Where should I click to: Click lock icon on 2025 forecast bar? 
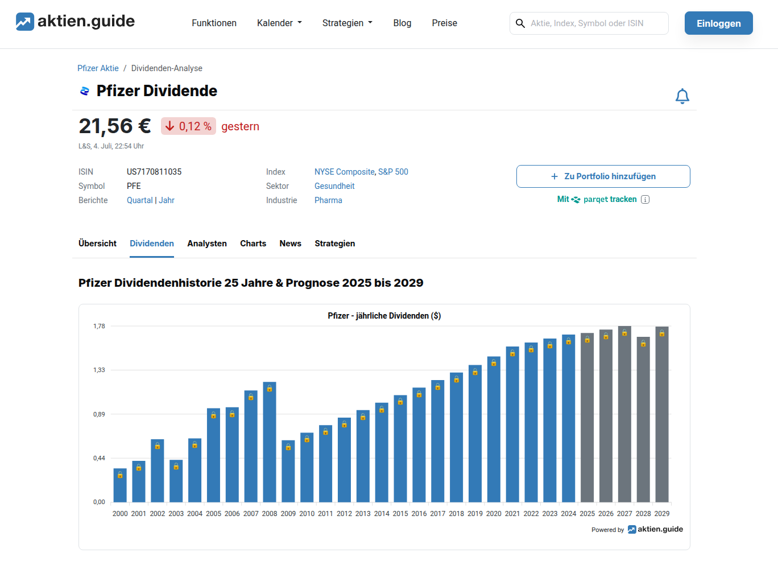pyautogui.click(x=587, y=339)
